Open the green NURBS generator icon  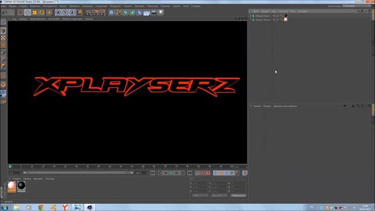(x=125, y=12)
